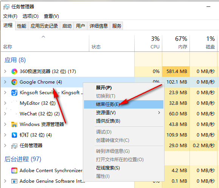Switch to the 应用历史记录 tab
This screenshot has height=188, width=219.
pos(44,26)
